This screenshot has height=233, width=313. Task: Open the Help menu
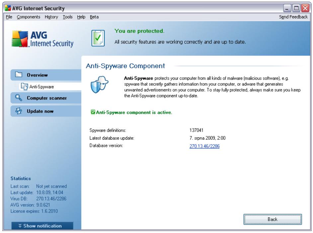point(81,17)
